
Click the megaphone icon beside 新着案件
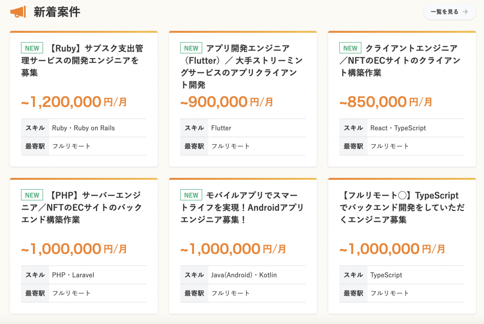pos(18,12)
